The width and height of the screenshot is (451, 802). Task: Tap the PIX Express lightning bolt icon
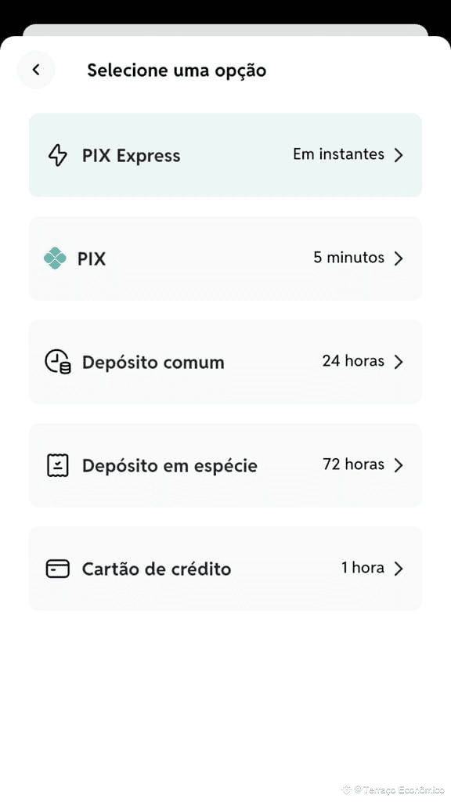point(58,155)
